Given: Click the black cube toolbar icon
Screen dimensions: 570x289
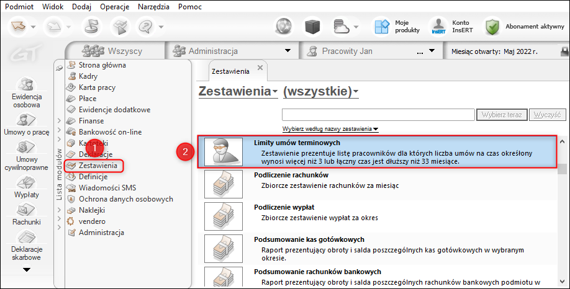Looking at the screenshot, I should pos(312,27).
